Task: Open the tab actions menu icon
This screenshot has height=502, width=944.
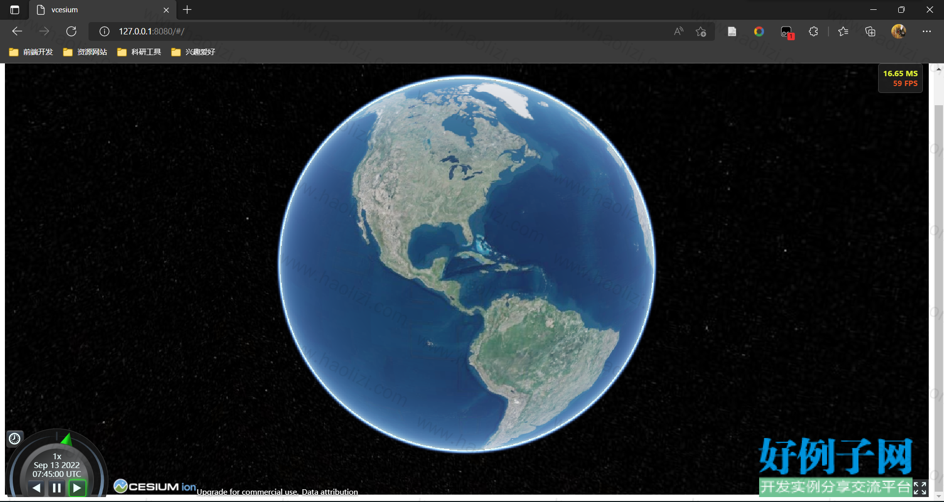Action: click(x=15, y=10)
